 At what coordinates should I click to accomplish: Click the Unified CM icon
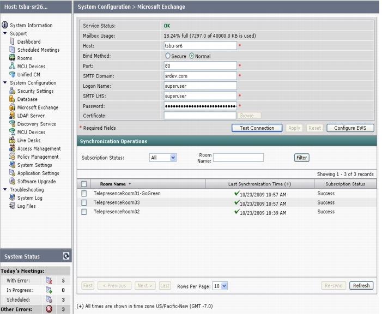pyautogui.click(x=12, y=74)
